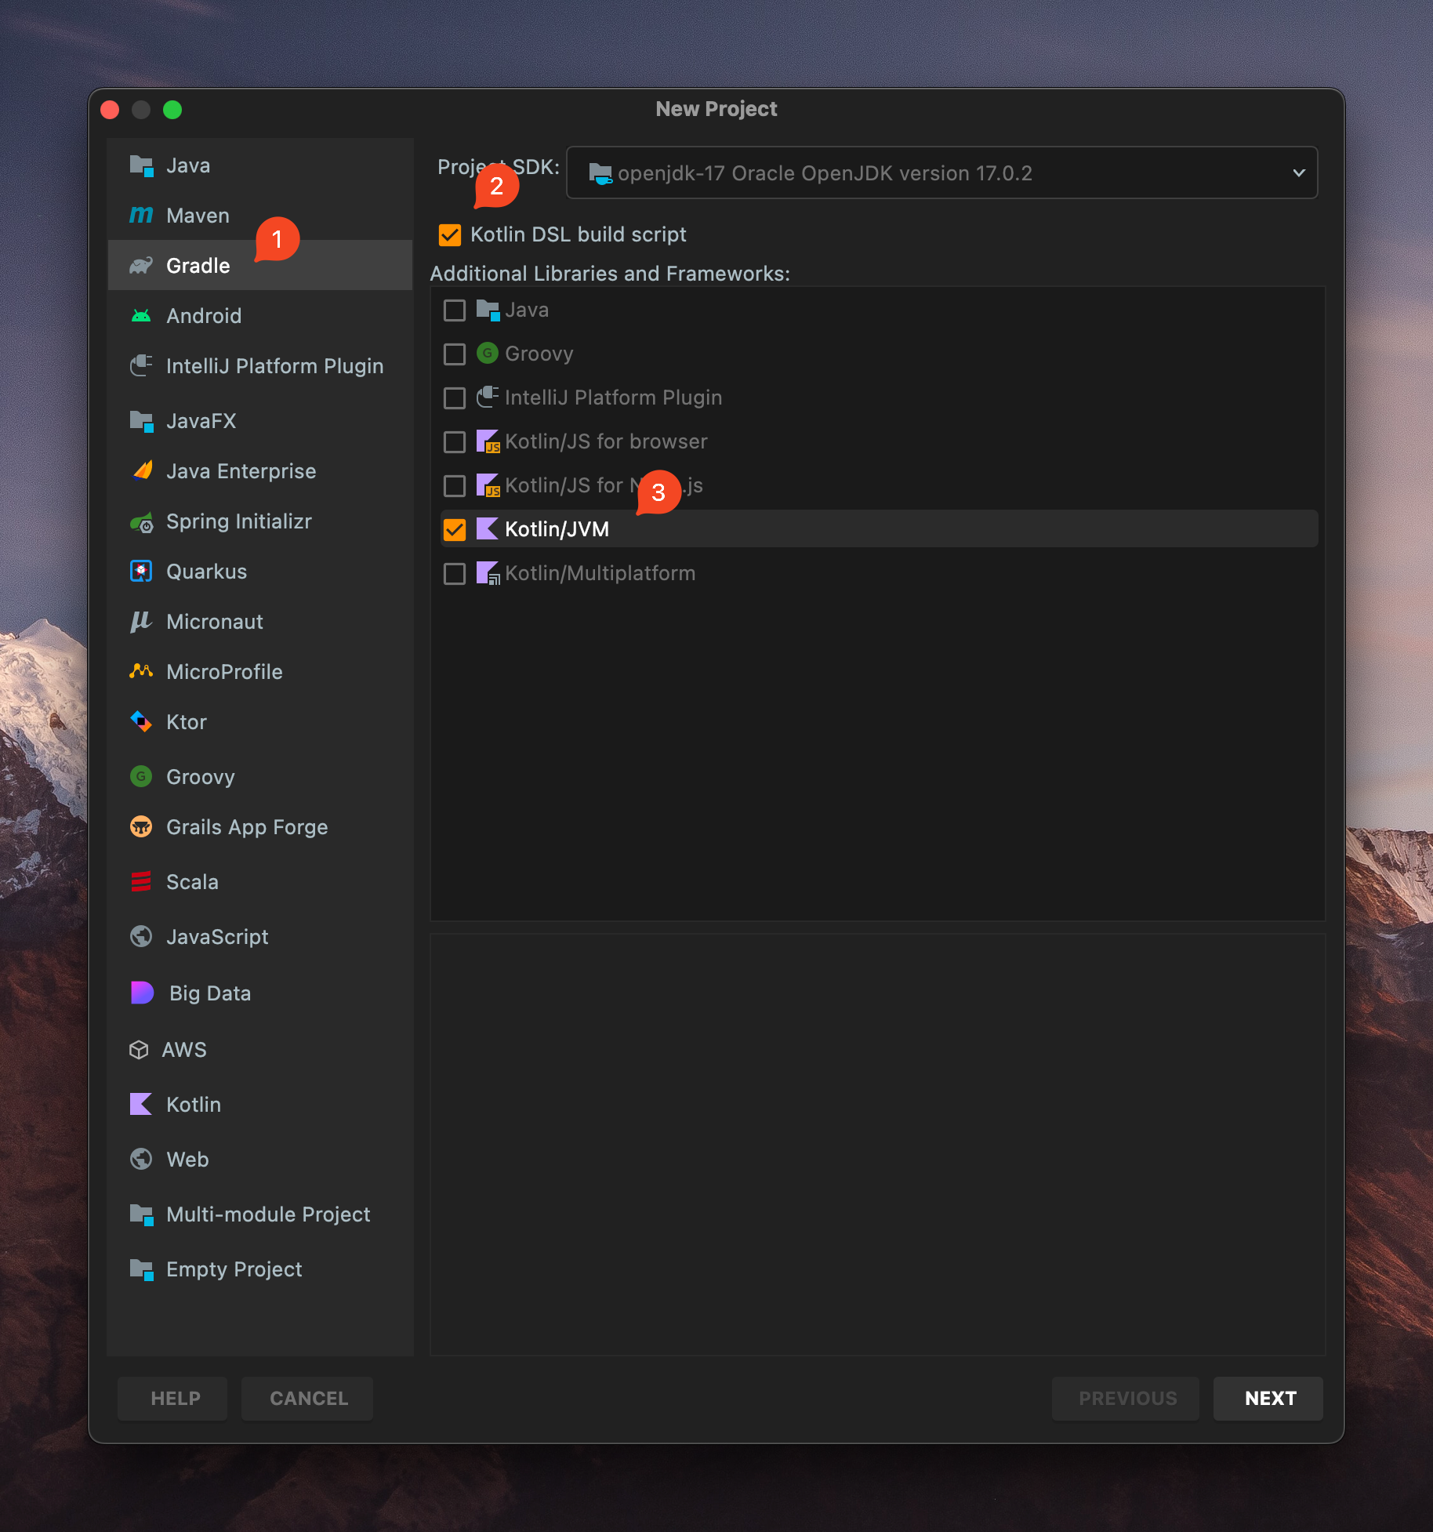The height and width of the screenshot is (1532, 1433).
Task: Click the Gradle elephant icon
Action: point(141,266)
